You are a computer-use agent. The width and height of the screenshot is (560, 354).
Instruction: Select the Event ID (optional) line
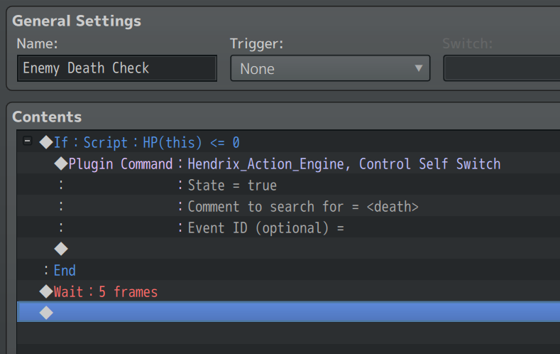[289, 227]
